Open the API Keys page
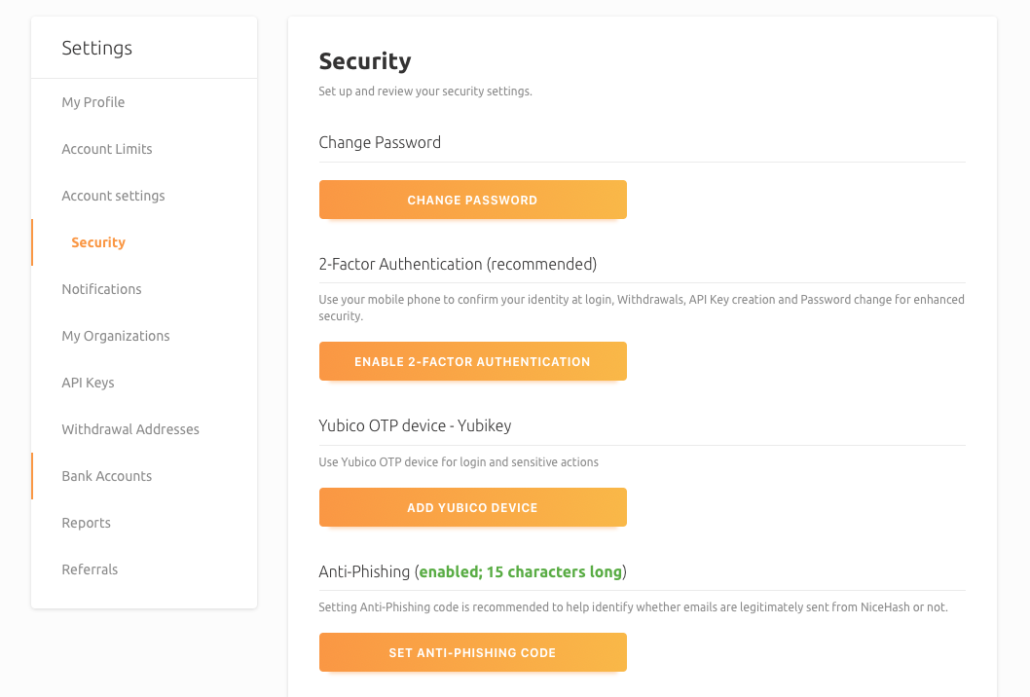The image size is (1030, 697). pos(88,383)
